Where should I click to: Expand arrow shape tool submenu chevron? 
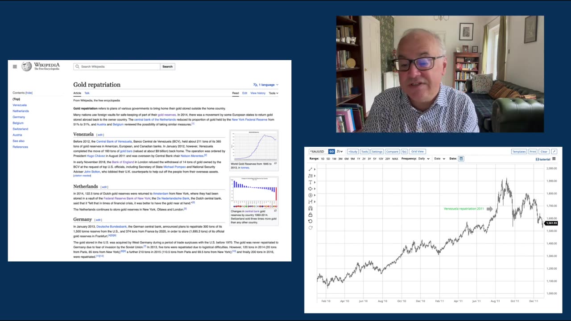coord(315,189)
